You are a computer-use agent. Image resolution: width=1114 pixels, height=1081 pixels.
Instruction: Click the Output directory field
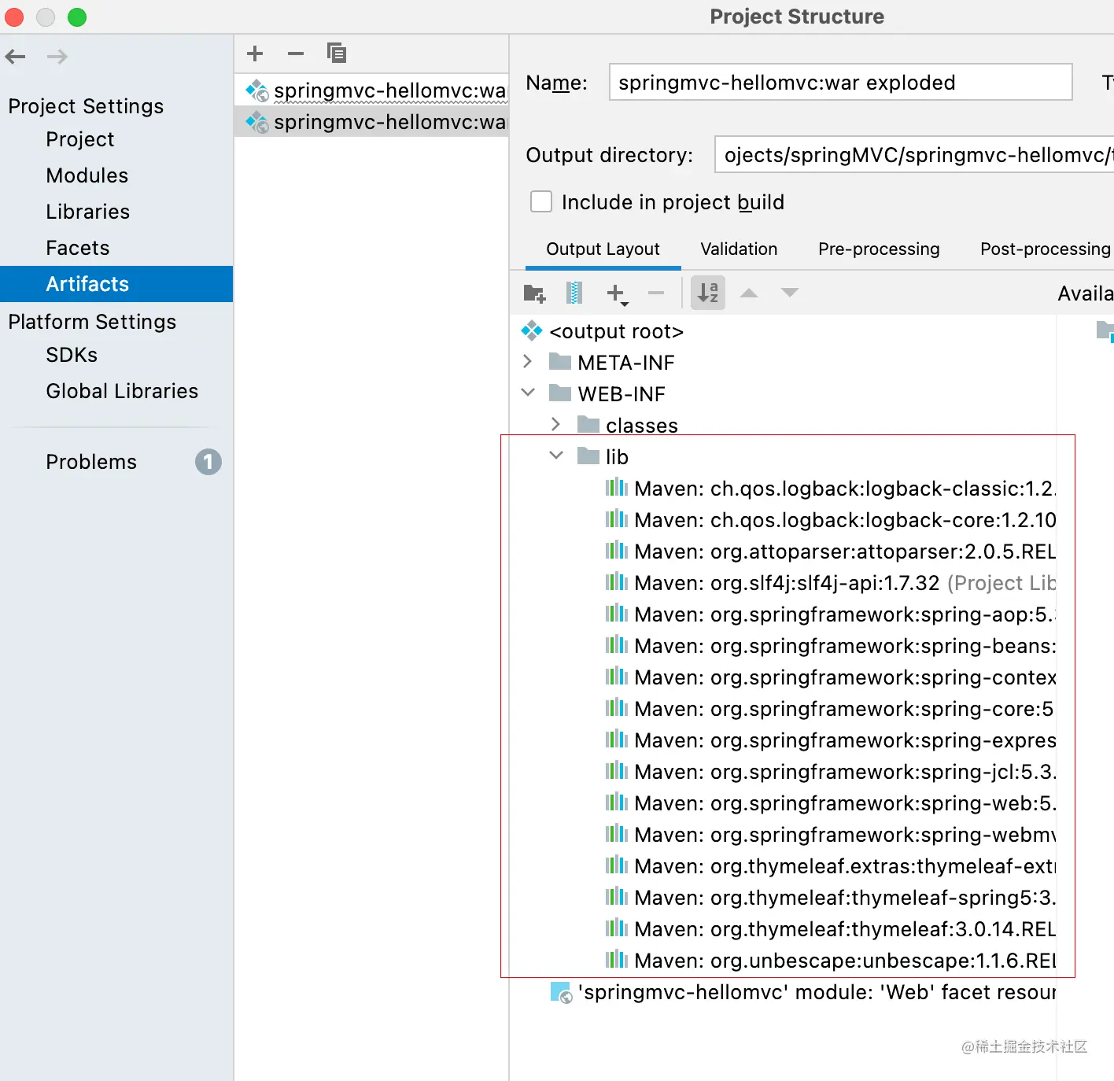914,154
